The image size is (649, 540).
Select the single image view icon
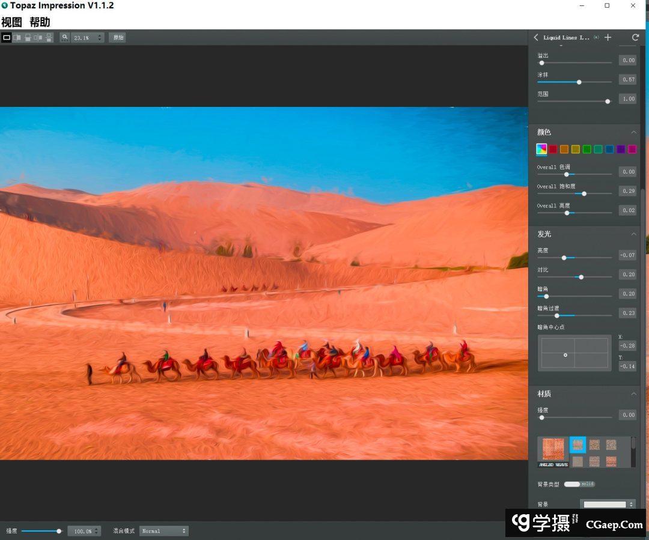pyautogui.click(x=7, y=37)
